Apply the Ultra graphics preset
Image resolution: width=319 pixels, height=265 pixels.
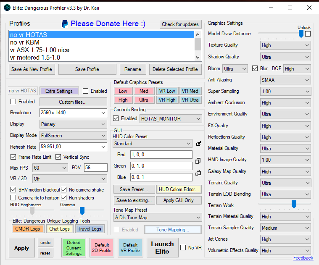(x=144, y=100)
